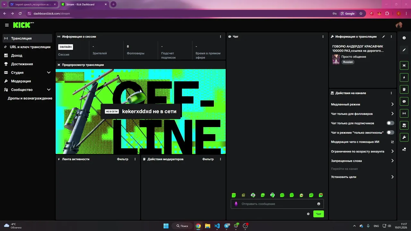Open three-dot menu of Чат panel
411x231 pixels.
coord(323,37)
